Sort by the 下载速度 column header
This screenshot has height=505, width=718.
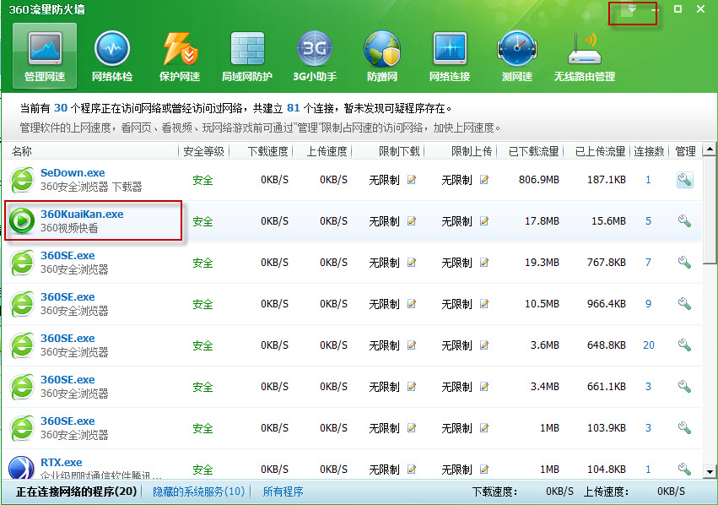point(267,151)
